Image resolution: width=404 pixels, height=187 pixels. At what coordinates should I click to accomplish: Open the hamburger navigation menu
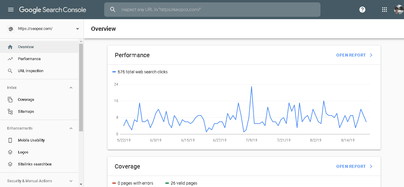point(11,10)
